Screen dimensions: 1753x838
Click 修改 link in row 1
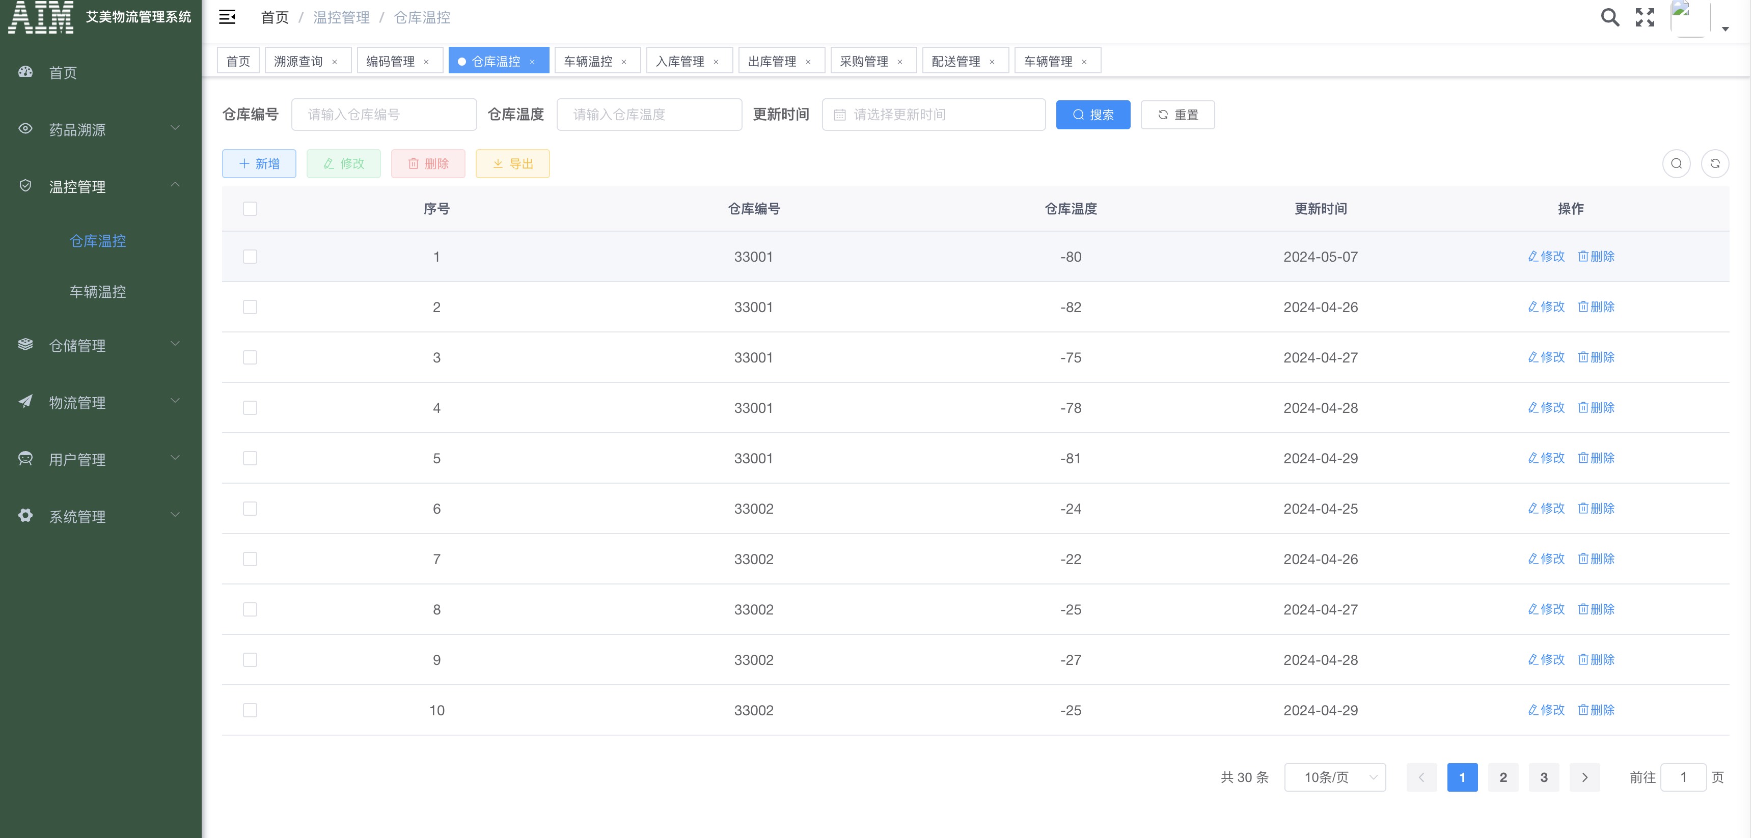[x=1546, y=257]
